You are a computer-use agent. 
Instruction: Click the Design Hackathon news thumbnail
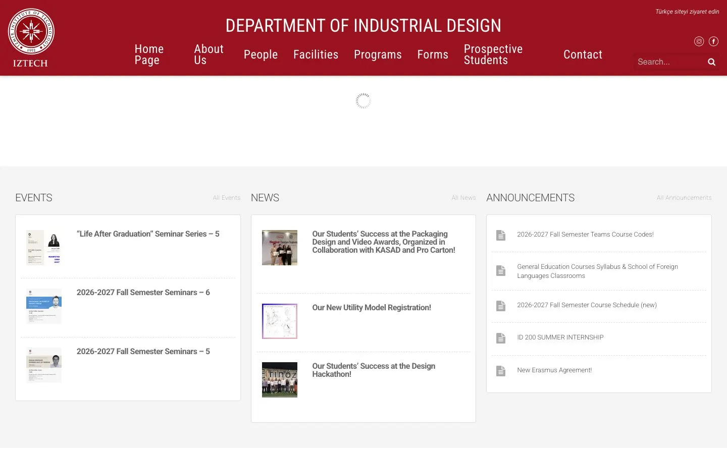click(x=280, y=380)
